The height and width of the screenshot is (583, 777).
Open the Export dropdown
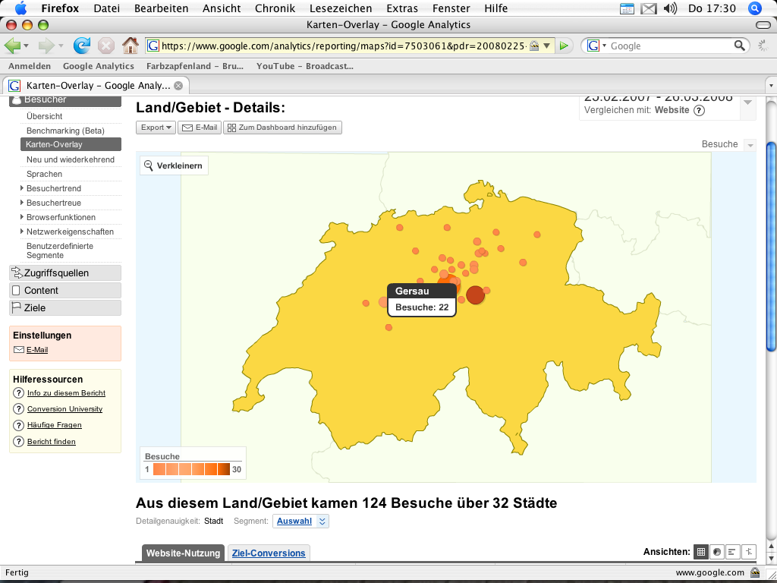point(156,128)
